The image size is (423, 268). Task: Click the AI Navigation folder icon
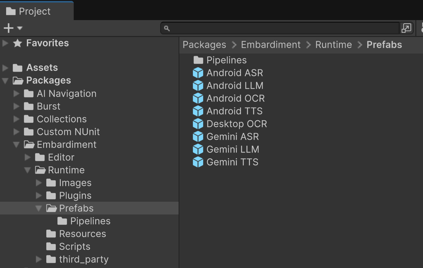click(x=29, y=94)
